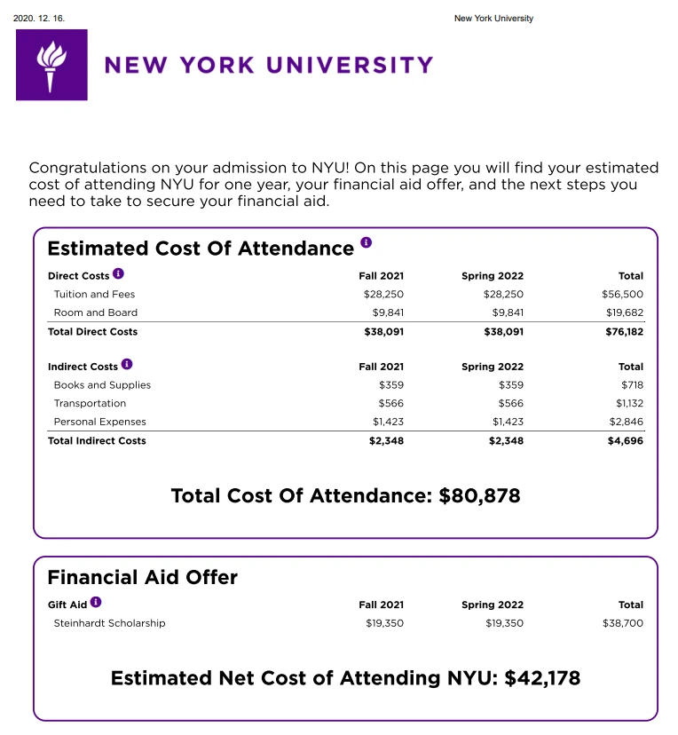Click the New York University wordmark

pos(269,65)
